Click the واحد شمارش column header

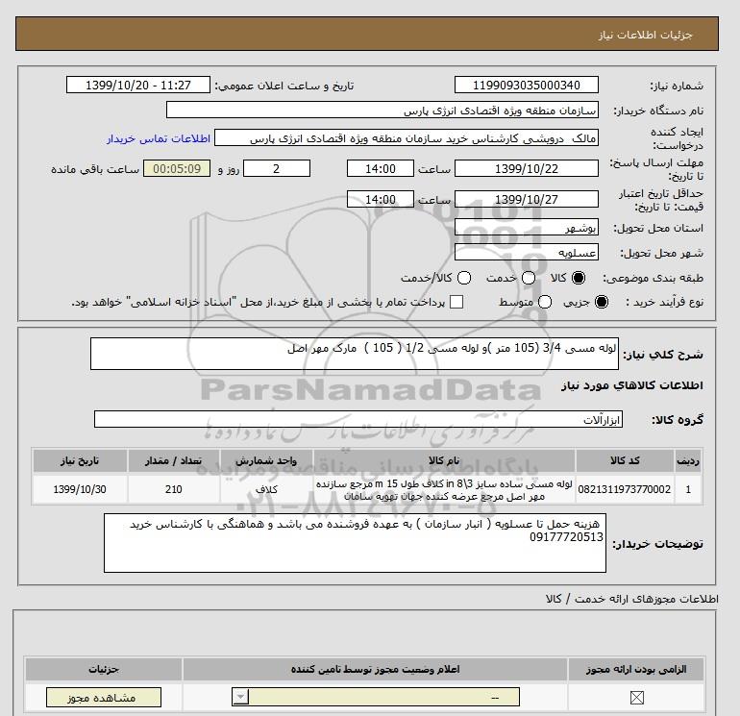266,460
